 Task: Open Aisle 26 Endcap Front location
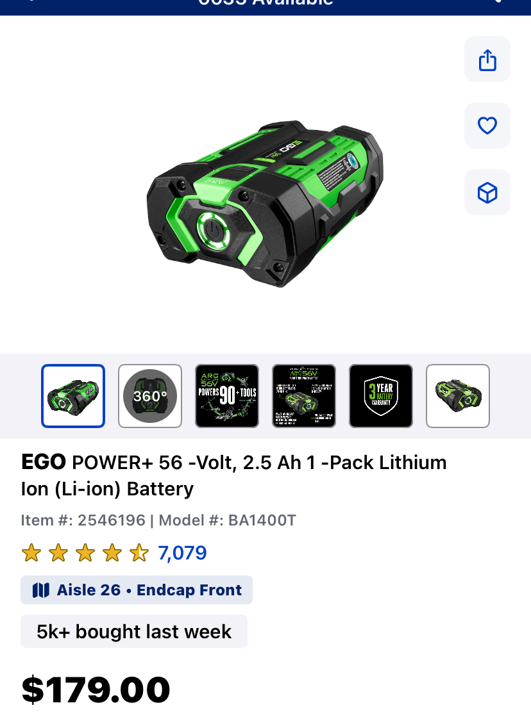coord(137,590)
